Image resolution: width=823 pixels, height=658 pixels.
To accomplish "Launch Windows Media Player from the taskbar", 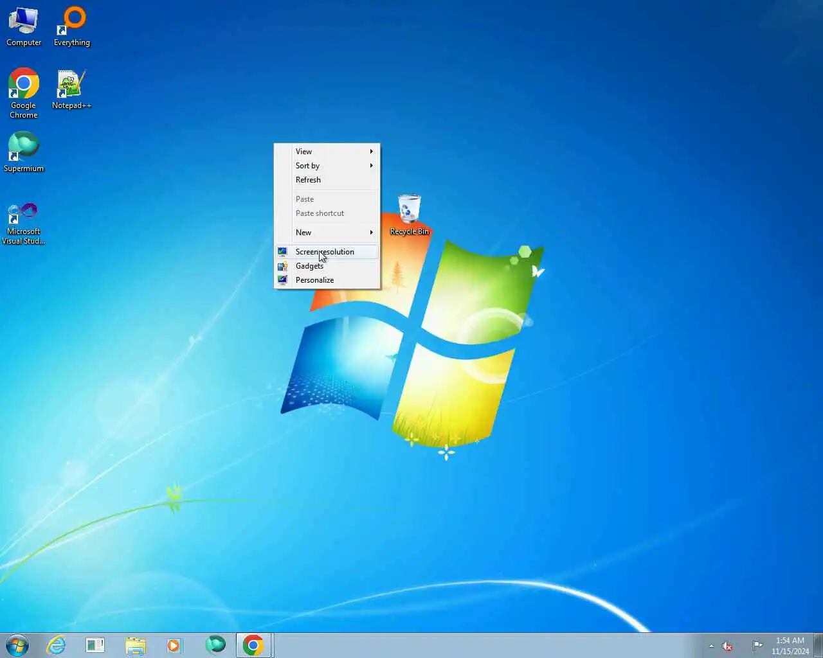I will tap(174, 645).
